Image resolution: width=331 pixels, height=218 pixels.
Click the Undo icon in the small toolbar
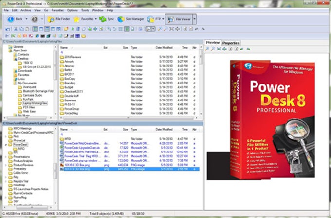[8, 29]
